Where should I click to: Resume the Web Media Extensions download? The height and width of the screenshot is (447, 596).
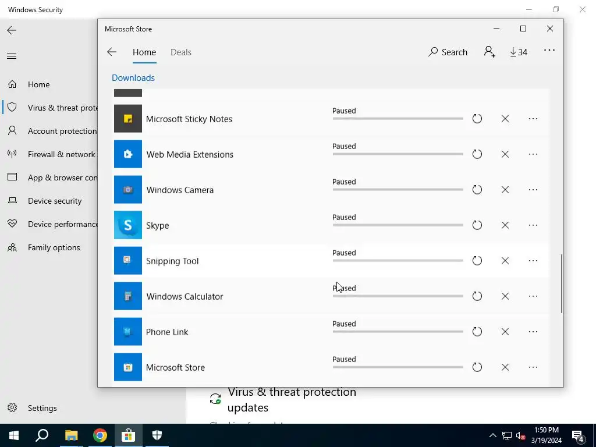(x=477, y=154)
